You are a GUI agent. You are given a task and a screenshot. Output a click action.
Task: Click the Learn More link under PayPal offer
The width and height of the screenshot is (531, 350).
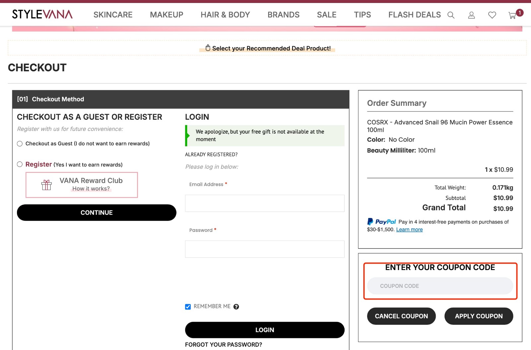pos(409,229)
